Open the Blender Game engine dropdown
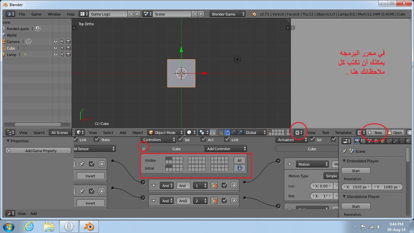Image resolution: width=414 pixels, height=233 pixels. pos(228,14)
